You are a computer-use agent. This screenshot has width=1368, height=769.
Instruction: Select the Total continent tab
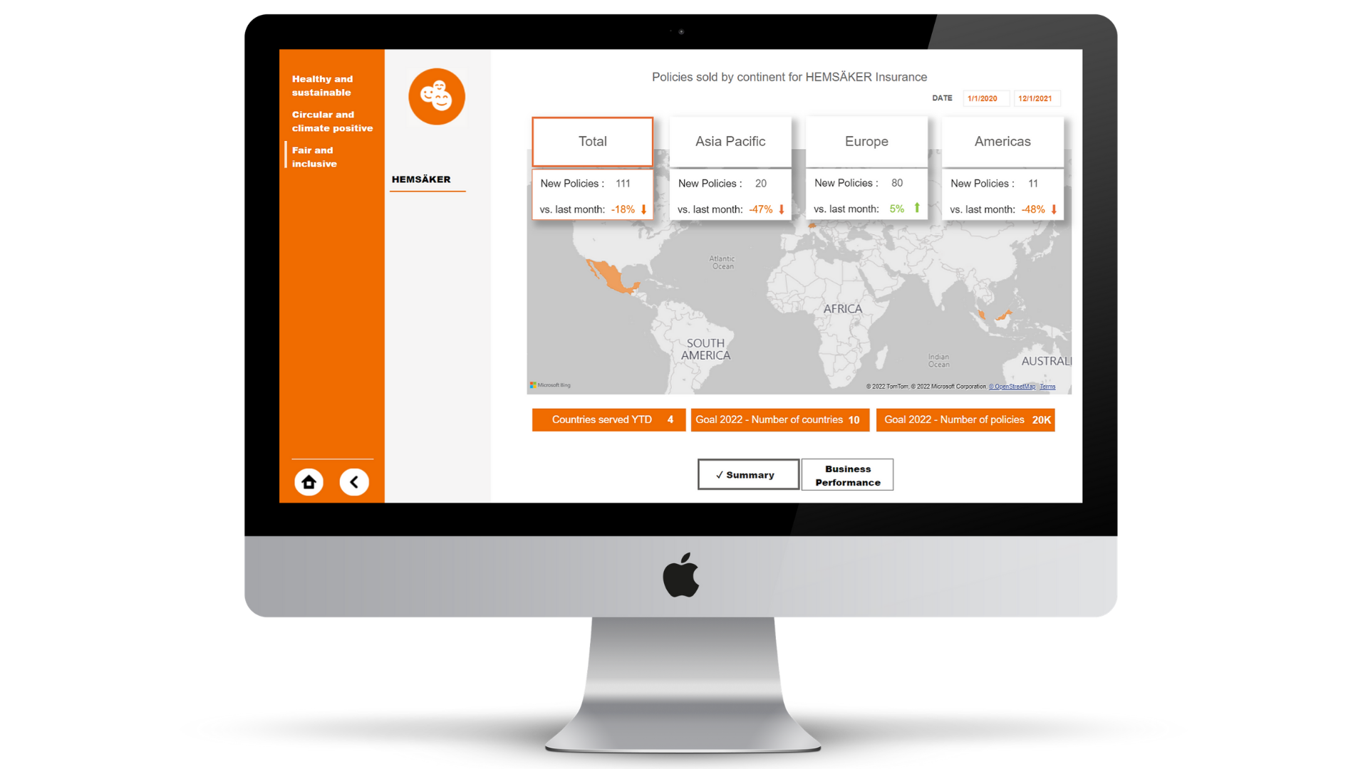(x=591, y=141)
